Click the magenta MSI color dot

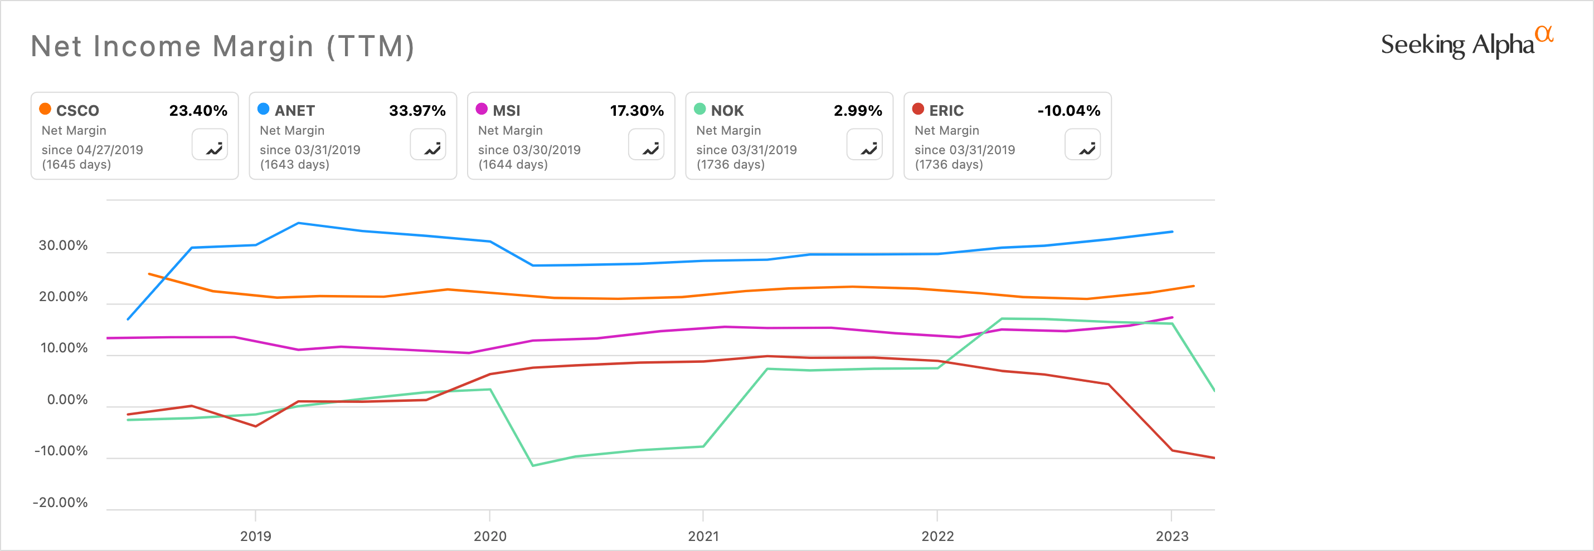tap(482, 109)
